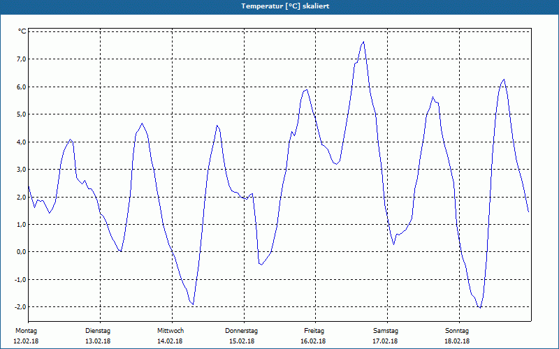Click the 6,0 y-axis label
Image resolution: width=559 pixels, height=349 pixels.
point(22,87)
